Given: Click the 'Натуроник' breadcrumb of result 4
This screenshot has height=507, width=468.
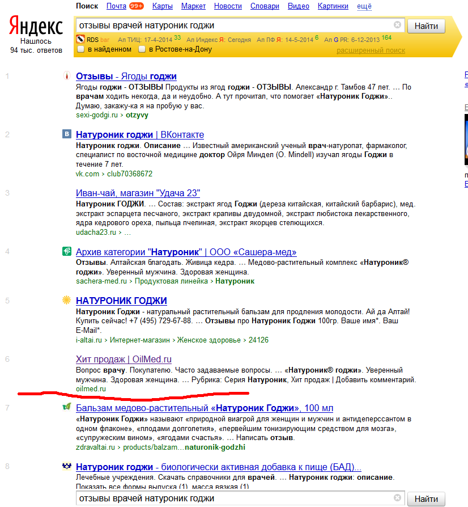Looking at the screenshot, I should pyautogui.click(x=235, y=281).
